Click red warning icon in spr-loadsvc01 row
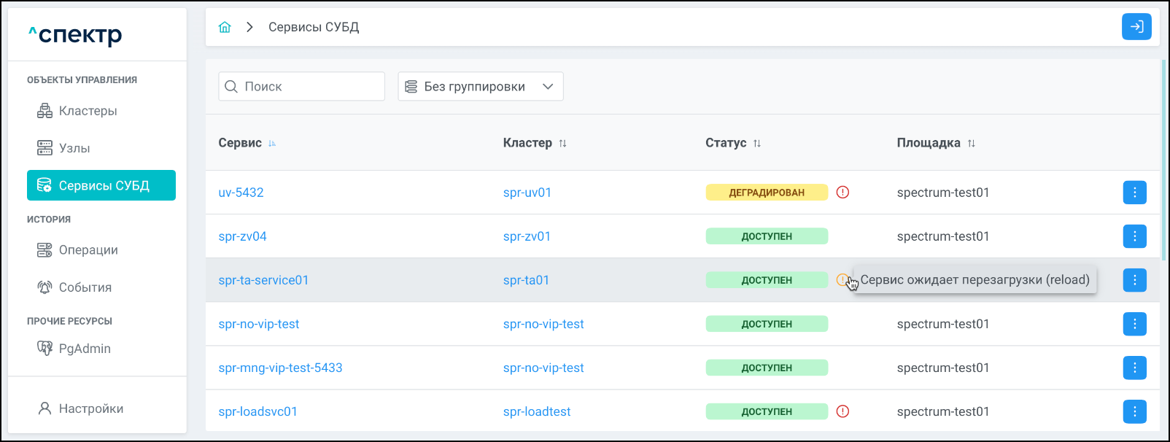This screenshot has height=442, width=1170. click(x=842, y=411)
